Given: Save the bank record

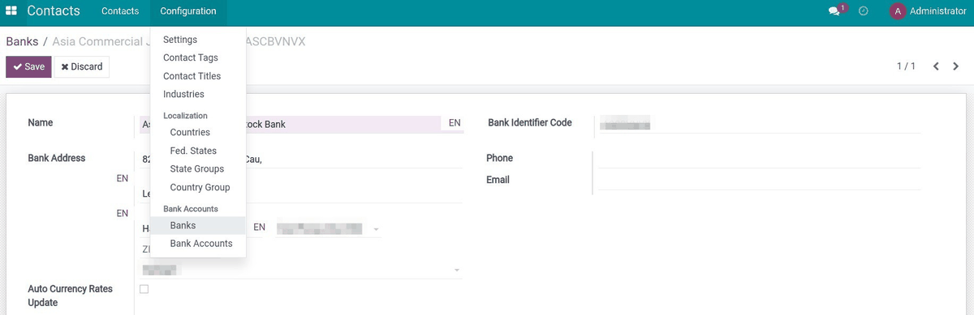Looking at the screenshot, I should pos(28,66).
